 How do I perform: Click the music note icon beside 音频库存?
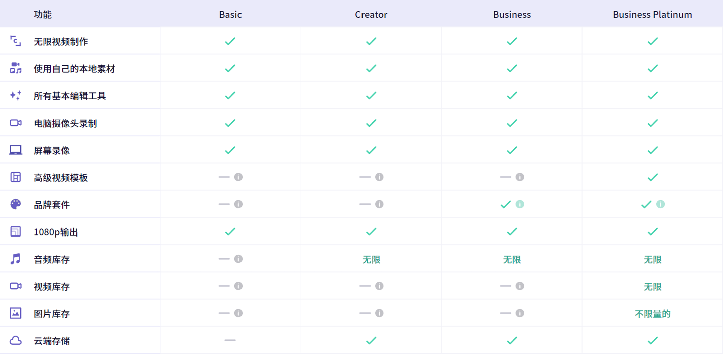pos(16,259)
